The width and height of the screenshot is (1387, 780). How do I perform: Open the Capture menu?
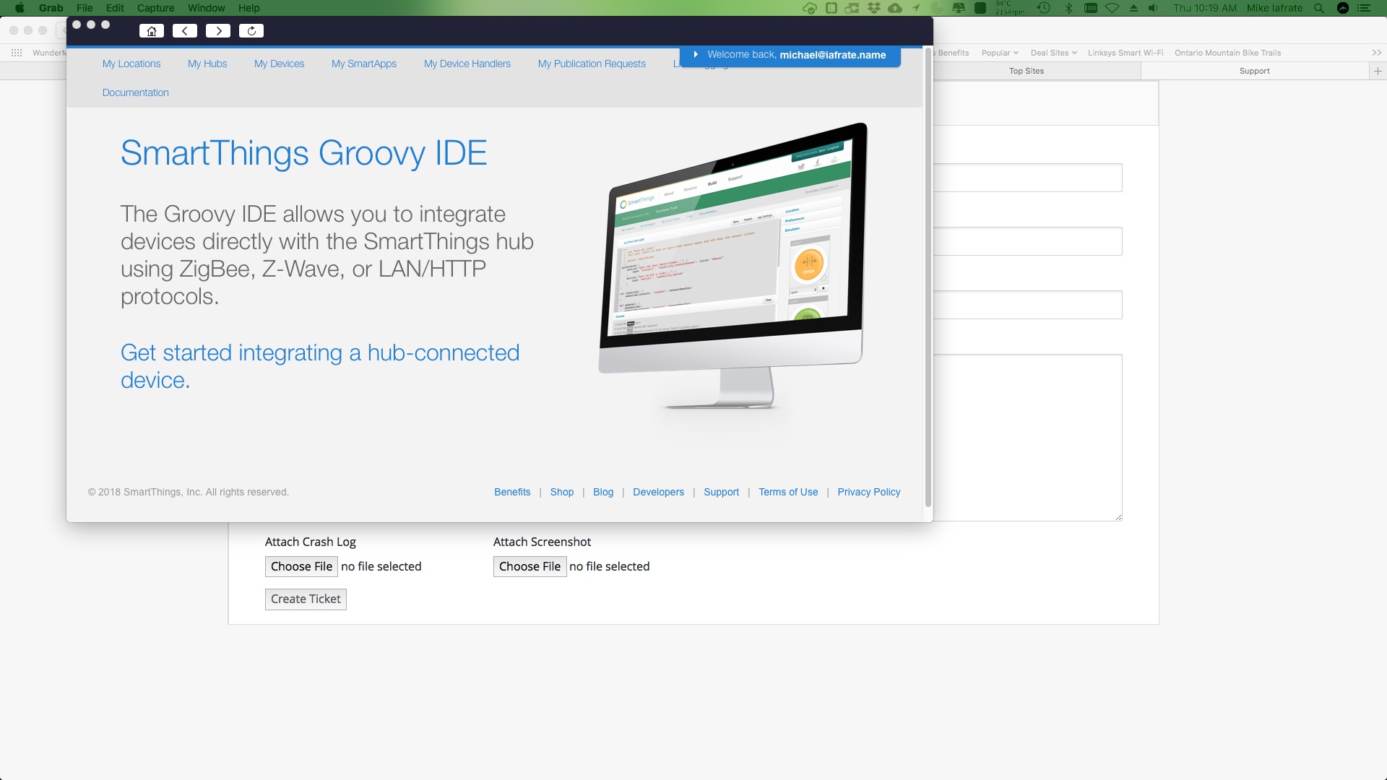(x=156, y=8)
